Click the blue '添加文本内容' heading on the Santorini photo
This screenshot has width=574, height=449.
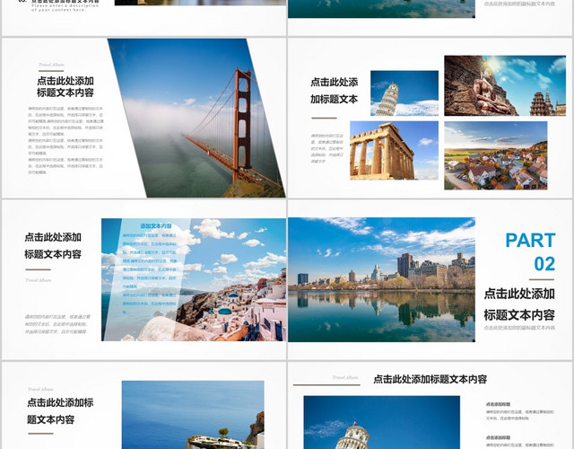156,226
